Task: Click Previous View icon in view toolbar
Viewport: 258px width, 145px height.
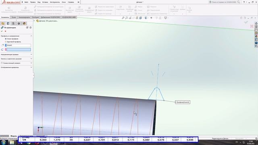Action: point(130,18)
